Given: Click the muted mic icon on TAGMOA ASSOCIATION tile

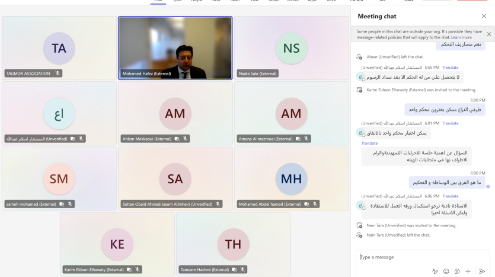Looking at the screenshot, I should [58, 74].
